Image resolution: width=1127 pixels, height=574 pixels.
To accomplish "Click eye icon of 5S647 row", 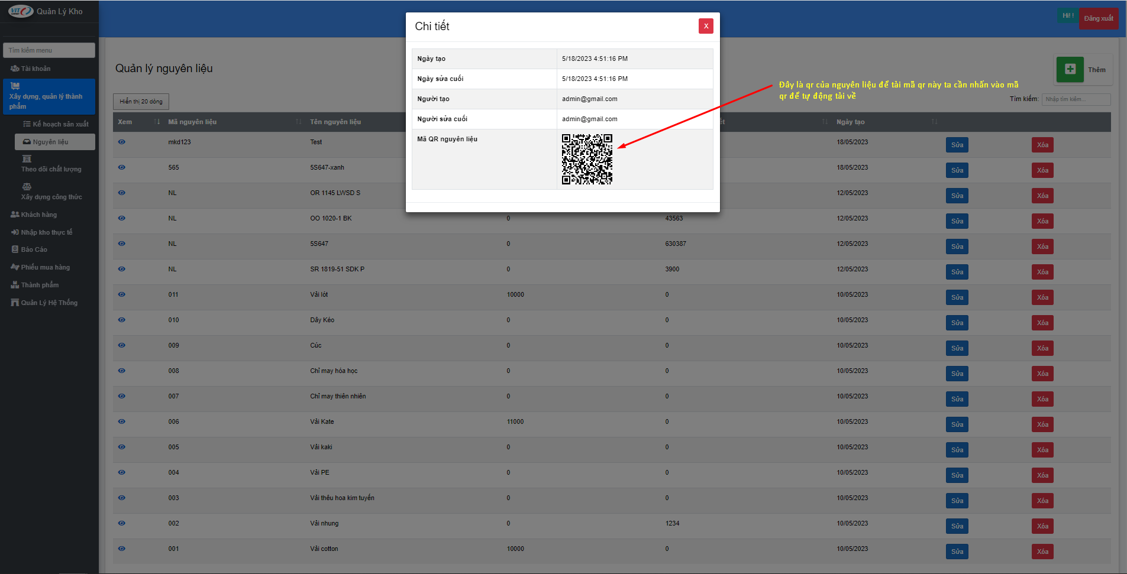I will click(122, 244).
